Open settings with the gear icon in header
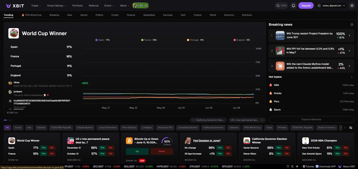 352,5
